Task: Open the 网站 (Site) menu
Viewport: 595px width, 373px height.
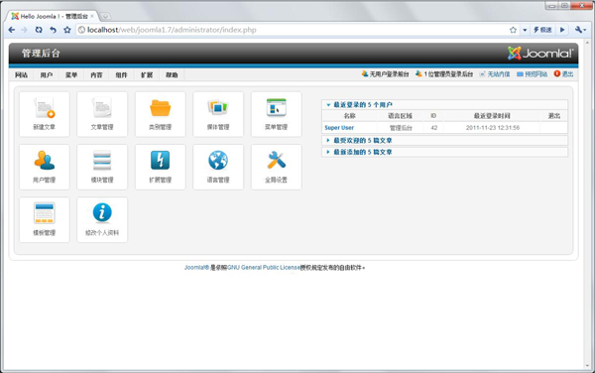Action: tap(21, 74)
